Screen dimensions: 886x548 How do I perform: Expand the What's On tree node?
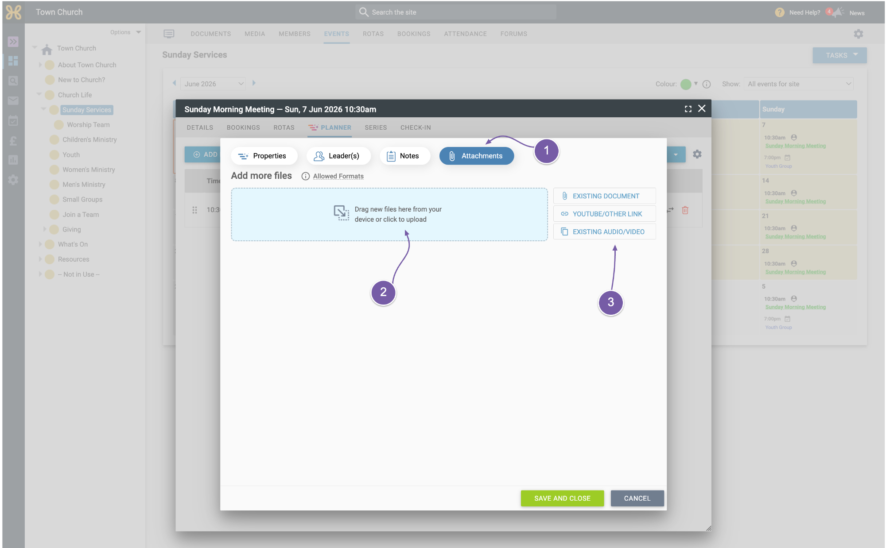pos(40,244)
